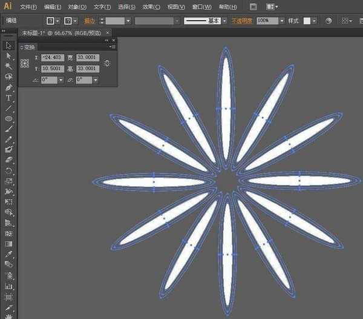Toggle constrain width and height proportions
Screen dimensions: 363x319
click(x=107, y=63)
